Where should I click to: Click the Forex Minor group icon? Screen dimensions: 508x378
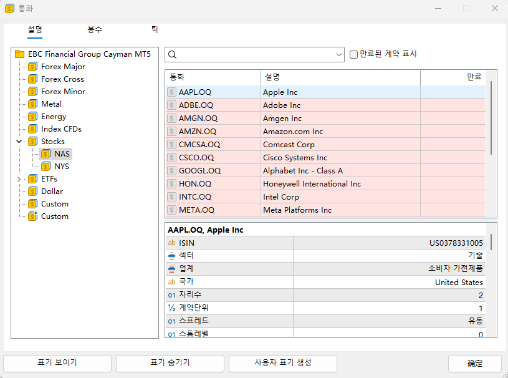pyautogui.click(x=32, y=92)
